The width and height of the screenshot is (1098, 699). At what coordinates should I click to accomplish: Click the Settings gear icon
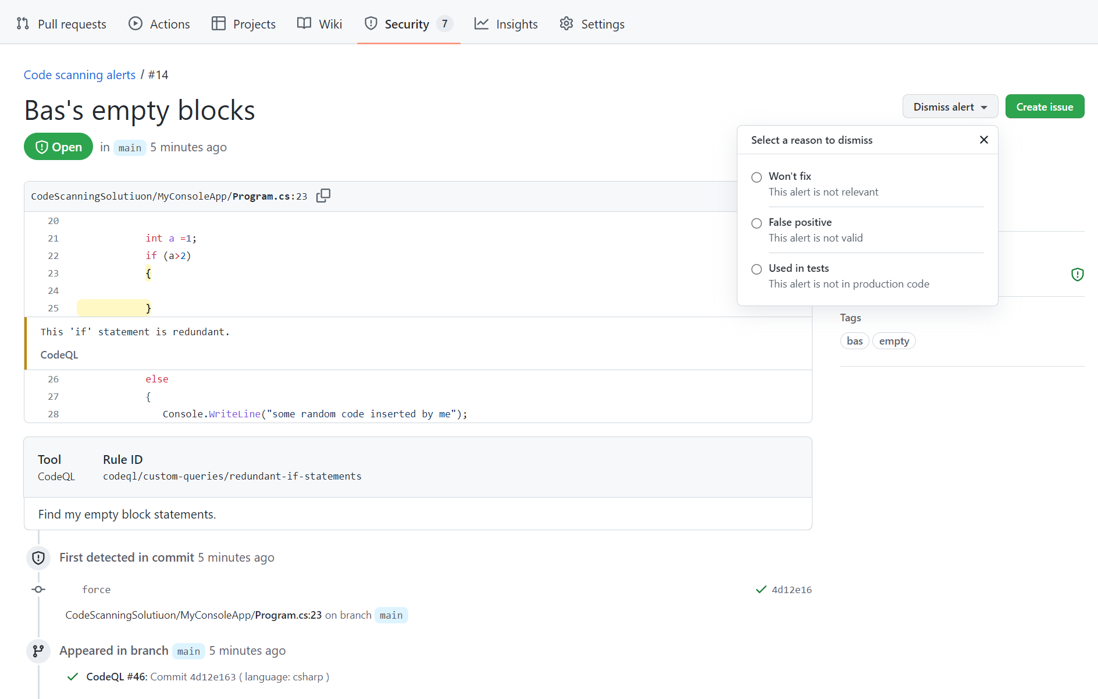point(565,23)
